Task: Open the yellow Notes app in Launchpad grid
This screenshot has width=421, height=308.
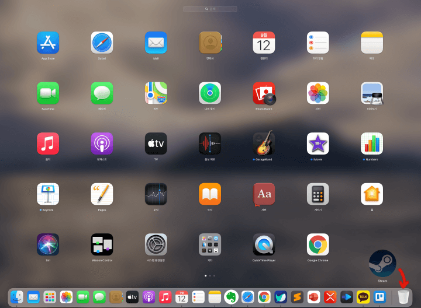Action: click(372, 43)
